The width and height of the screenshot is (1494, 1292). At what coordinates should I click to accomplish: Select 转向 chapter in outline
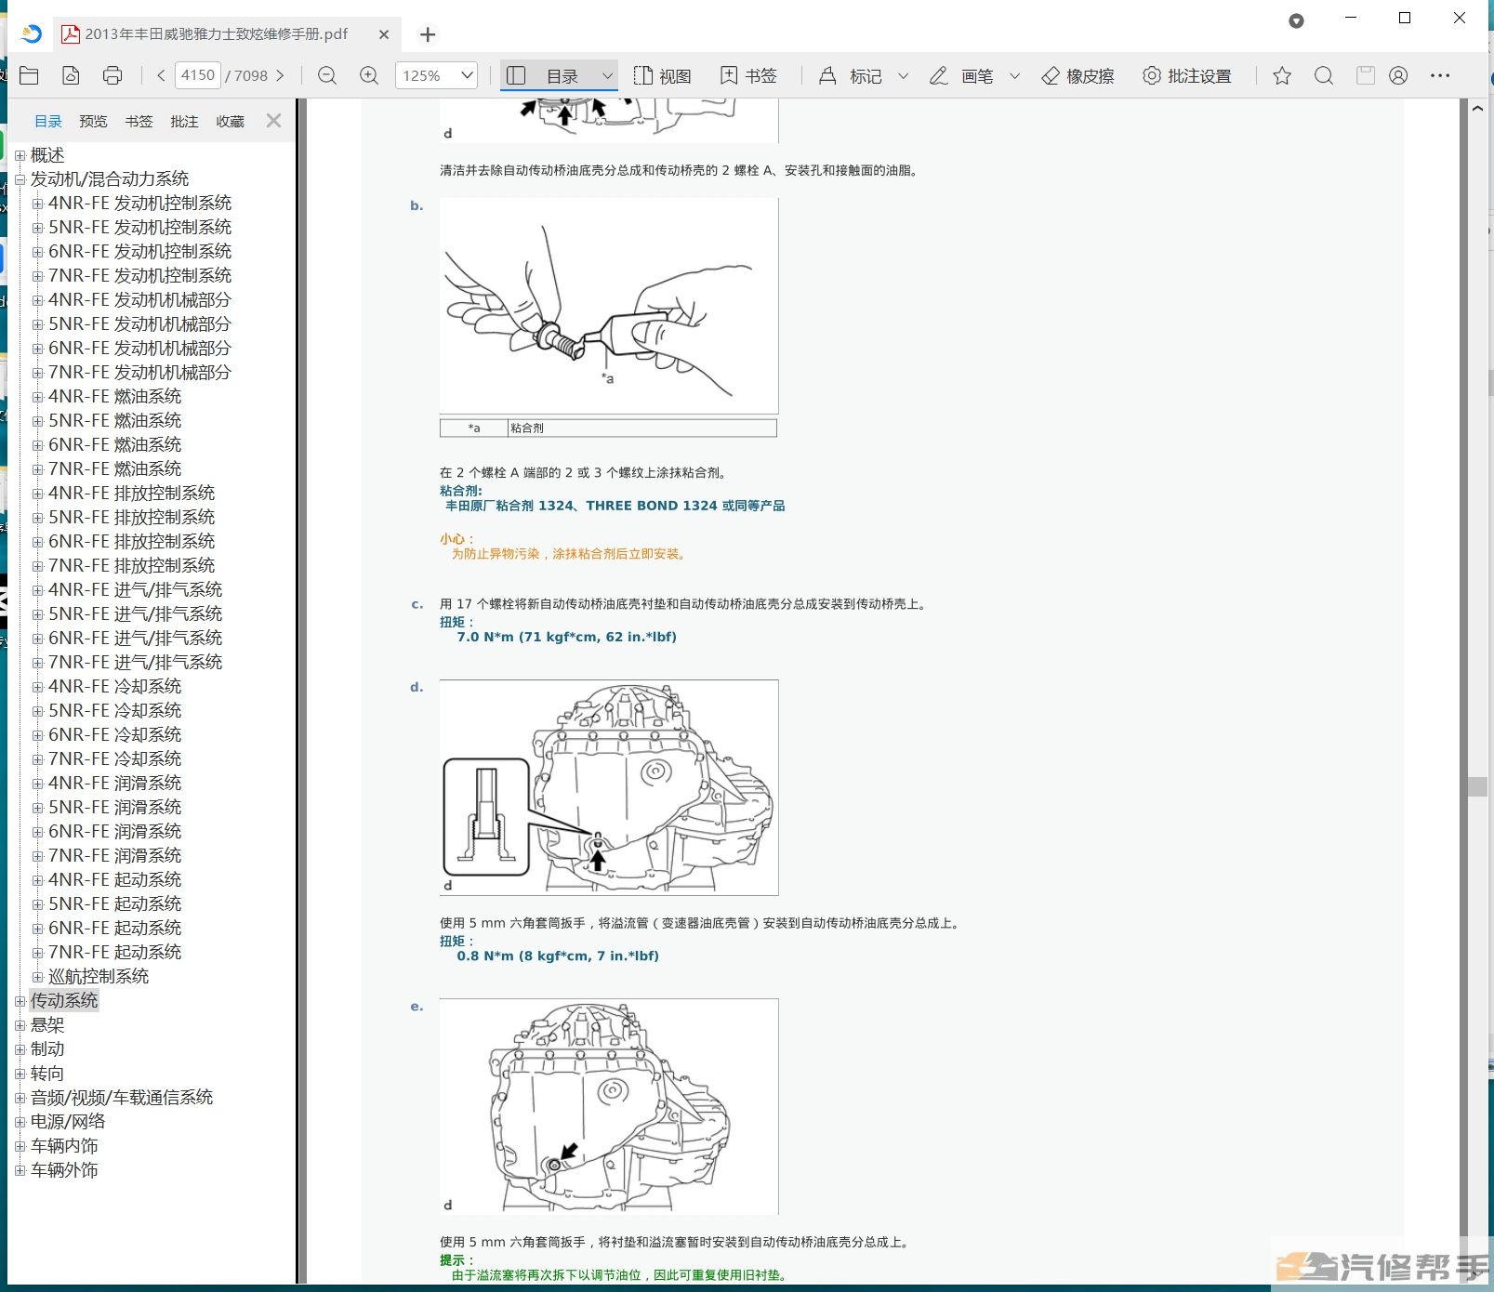tap(47, 1073)
